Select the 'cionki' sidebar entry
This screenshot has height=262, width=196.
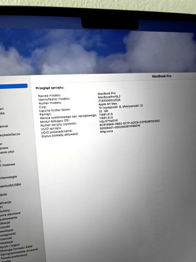(5, 227)
